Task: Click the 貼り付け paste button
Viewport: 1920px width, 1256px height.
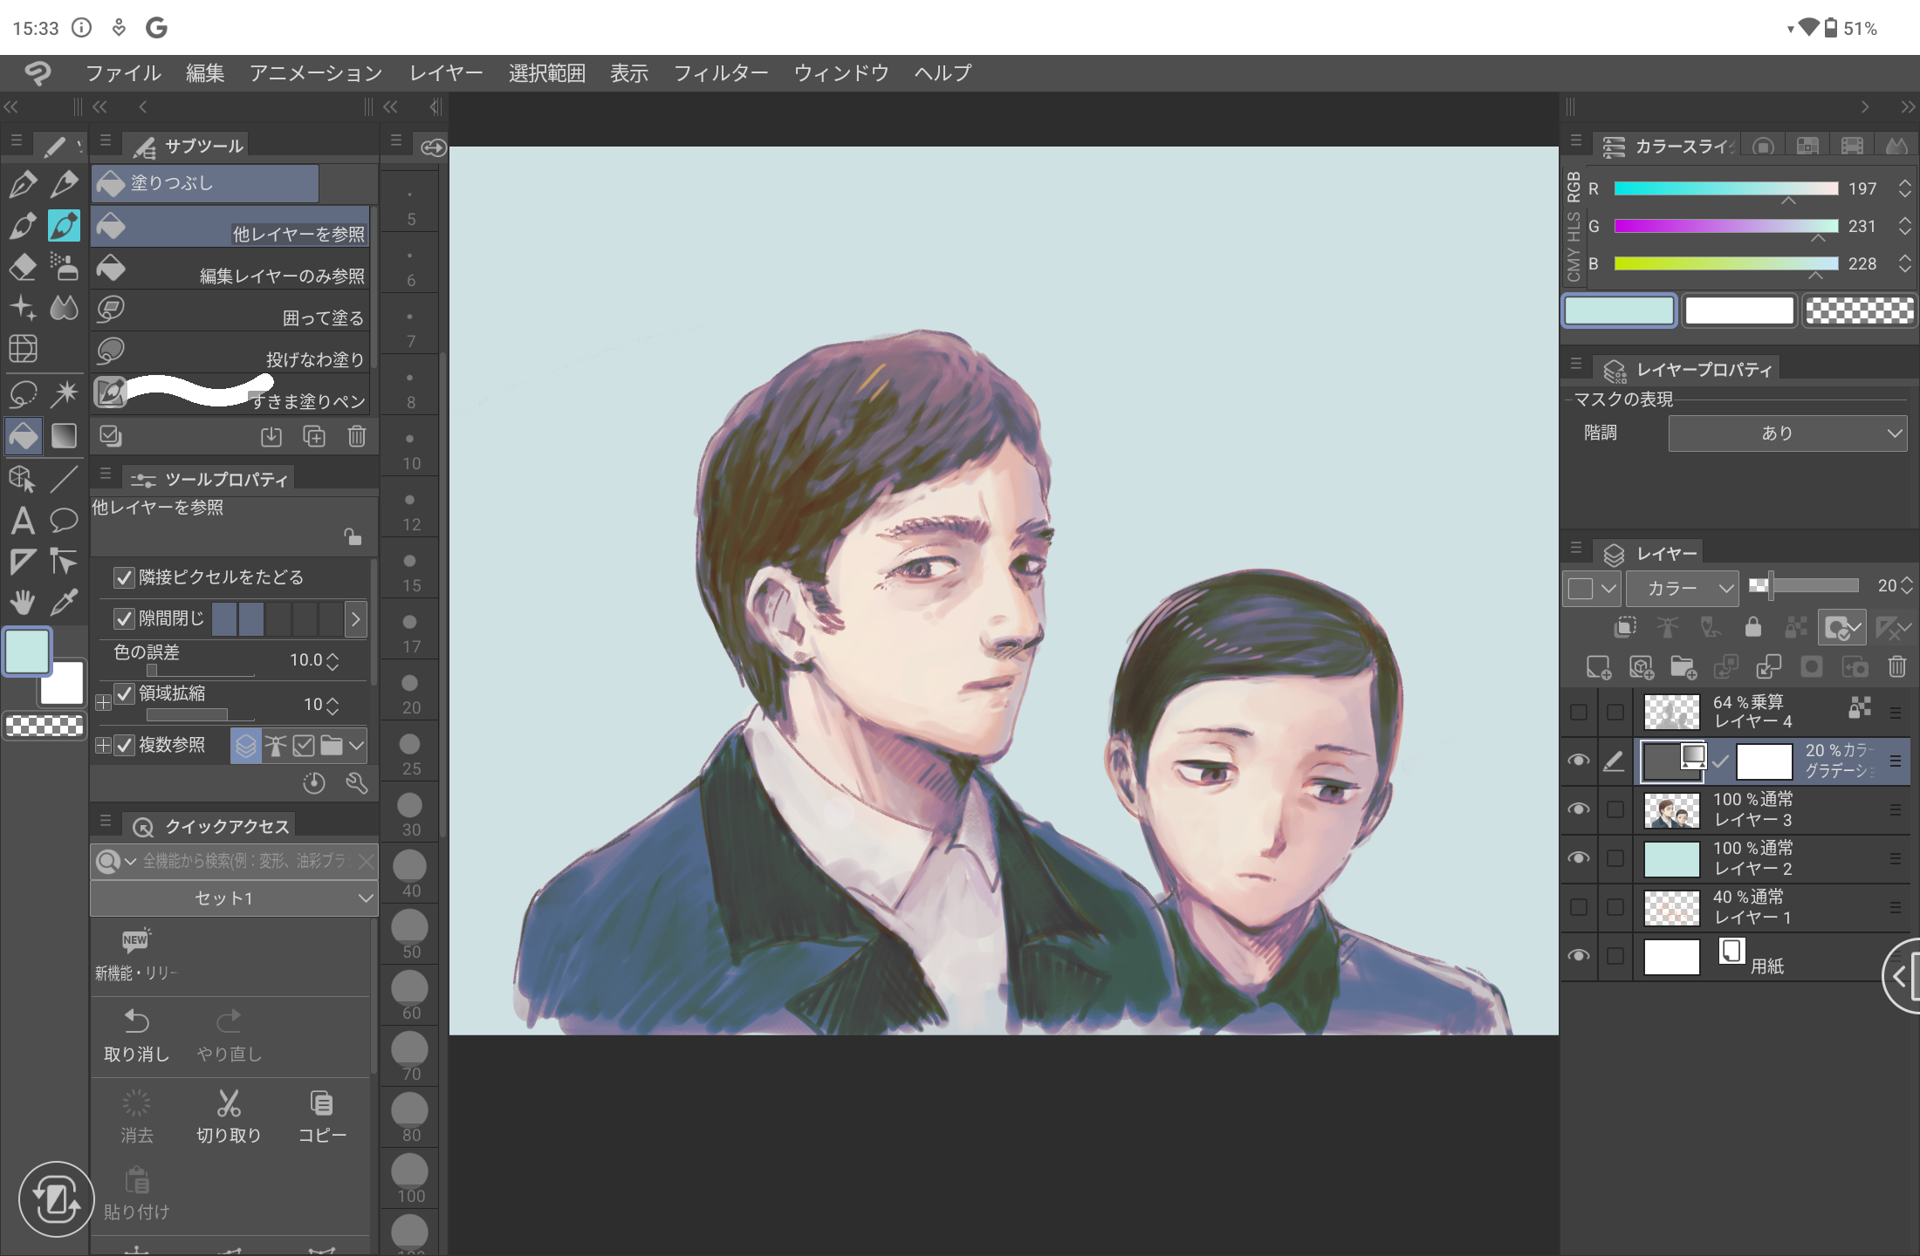Action: tap(137, 1191)
